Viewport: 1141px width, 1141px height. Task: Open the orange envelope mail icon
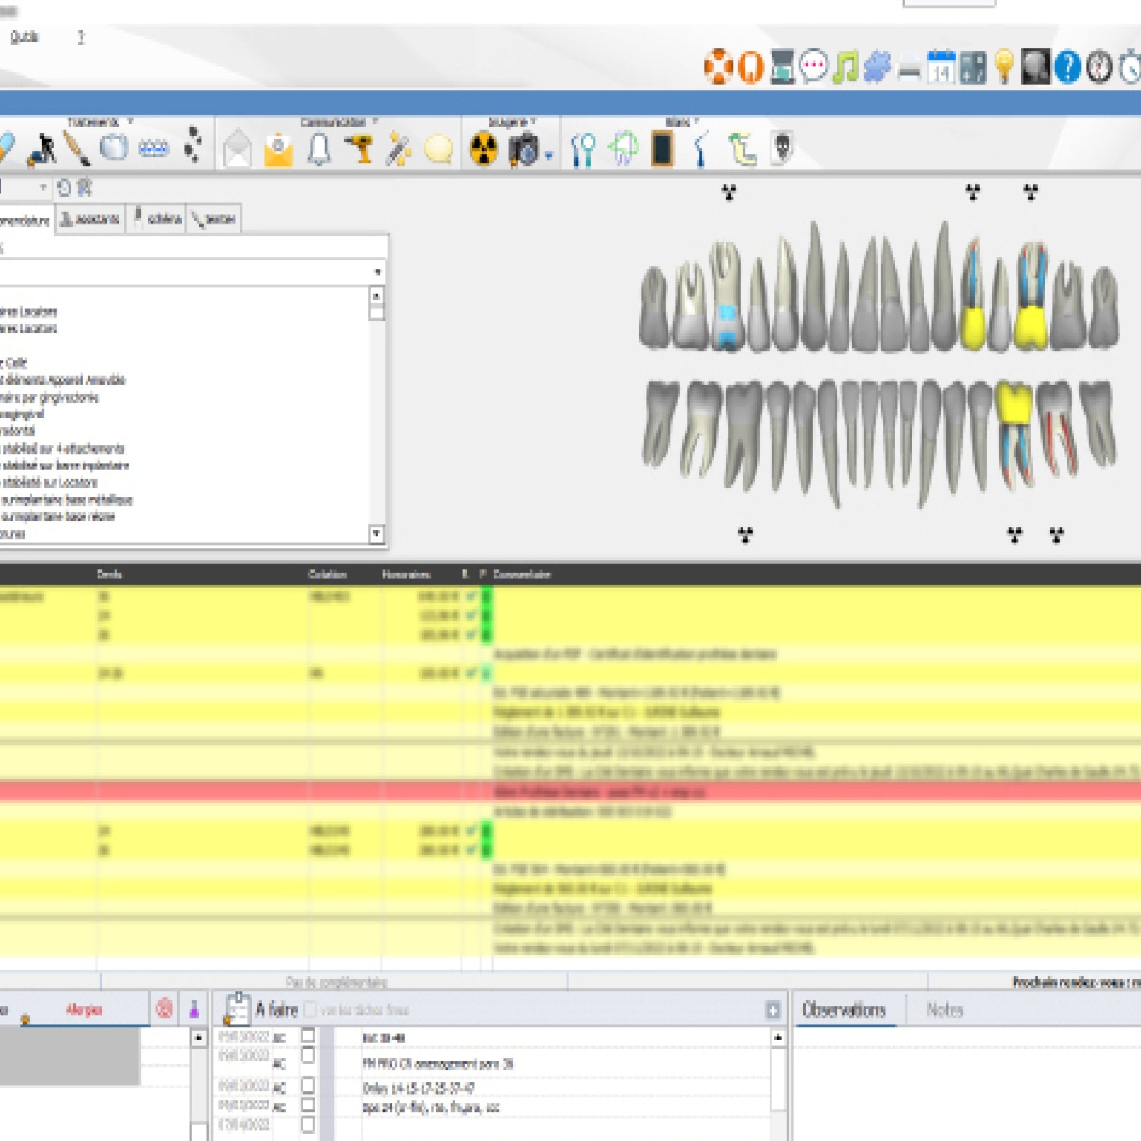(x=278, y=150)
